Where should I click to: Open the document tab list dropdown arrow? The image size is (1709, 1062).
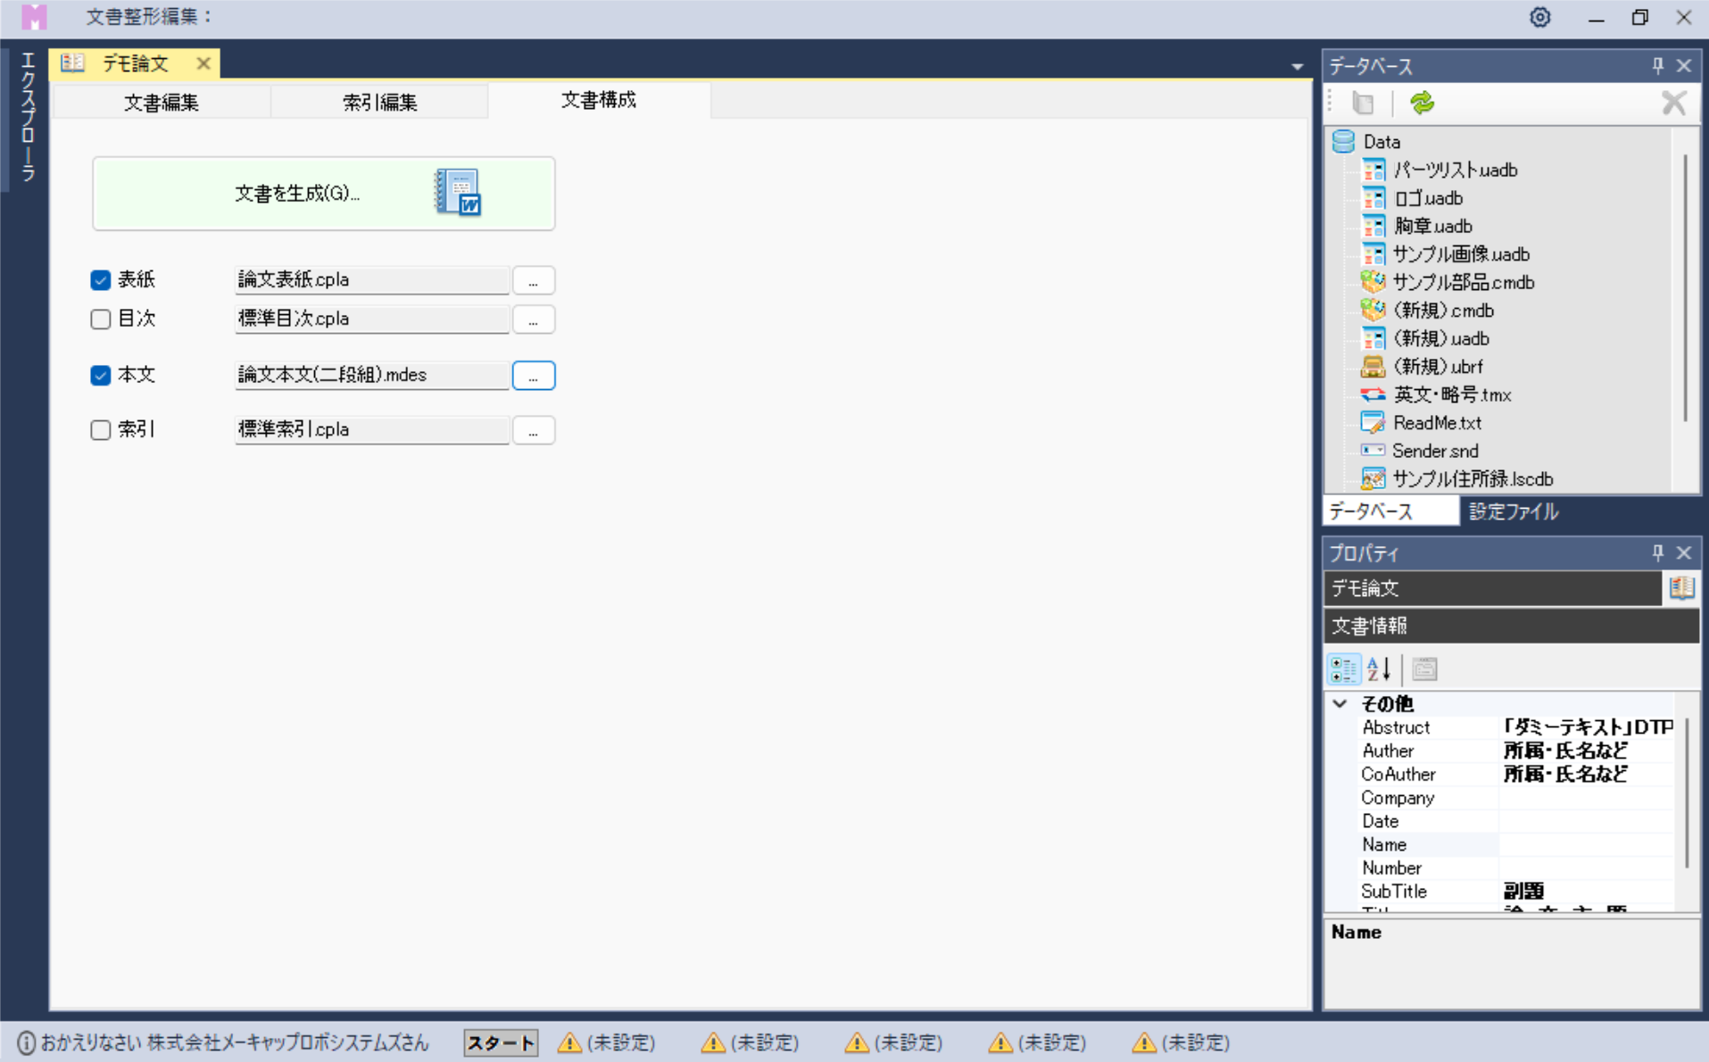pos(1297,67)
